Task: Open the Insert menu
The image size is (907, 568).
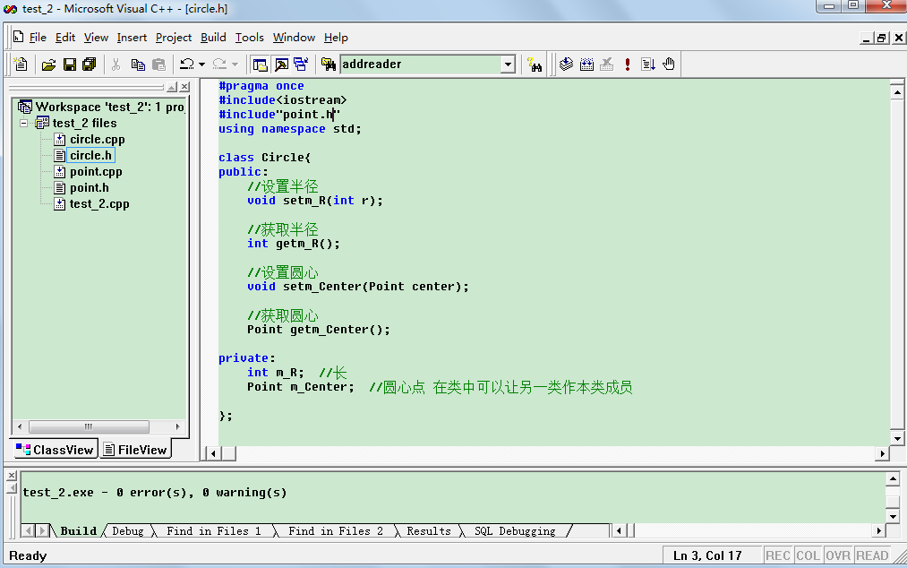Action: click(x=132, y=38)
